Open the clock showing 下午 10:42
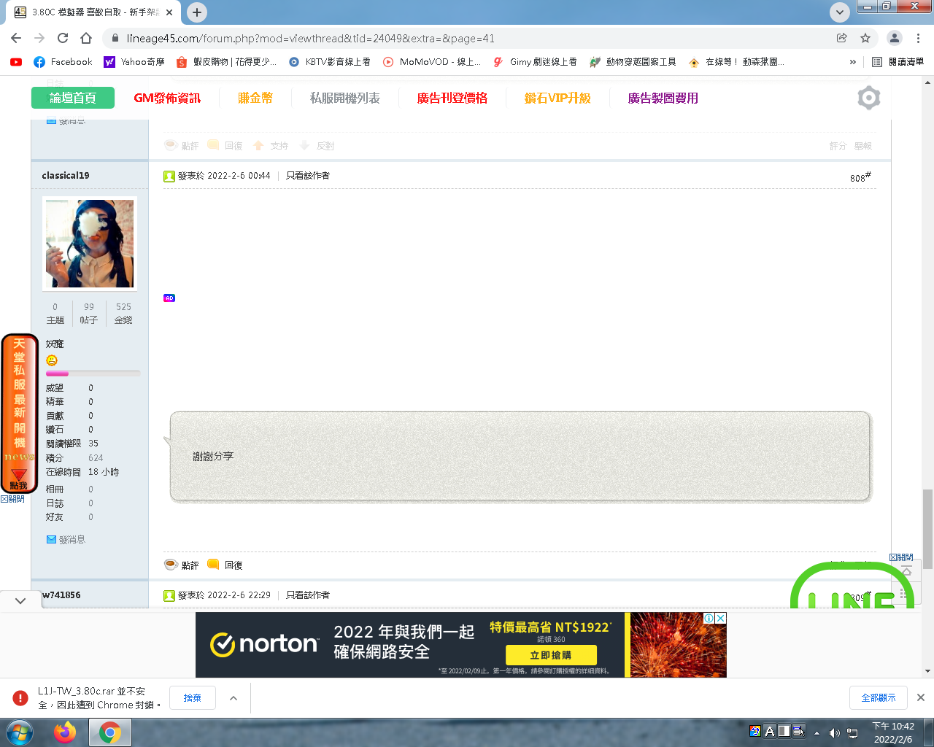The height and width of the screenshot is (747, 934). [x=893, y=732]
